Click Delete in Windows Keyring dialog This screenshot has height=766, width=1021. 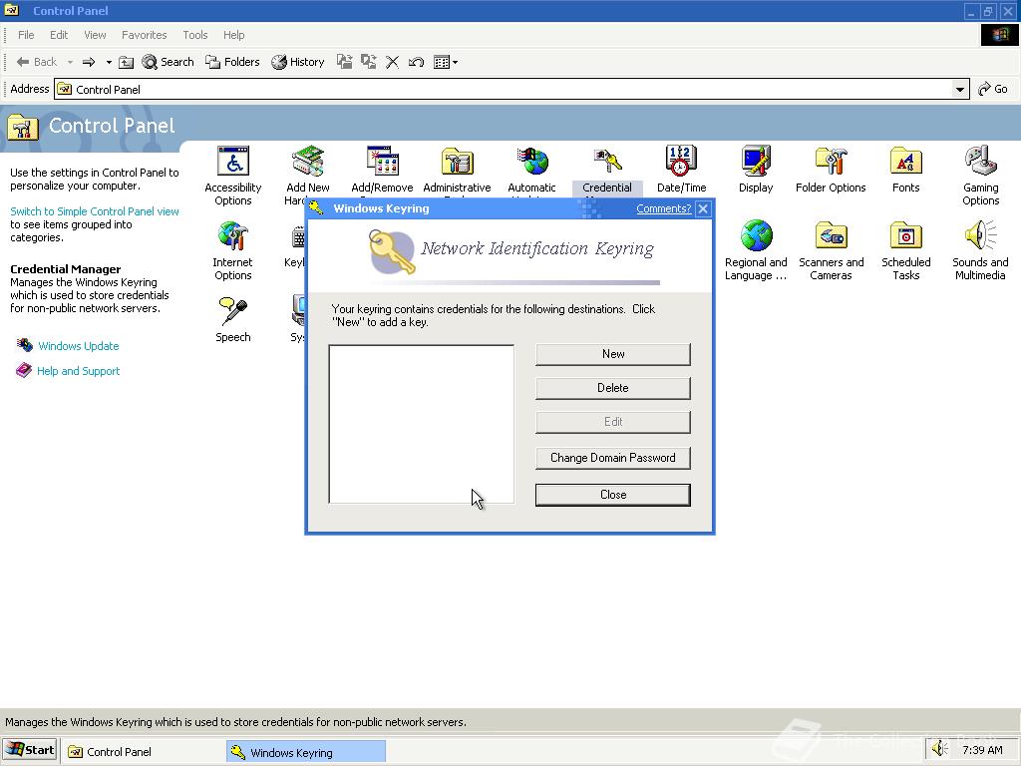613,388
